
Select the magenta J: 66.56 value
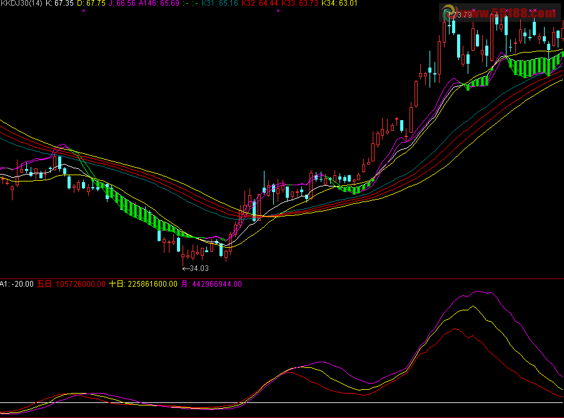[122, 3]
